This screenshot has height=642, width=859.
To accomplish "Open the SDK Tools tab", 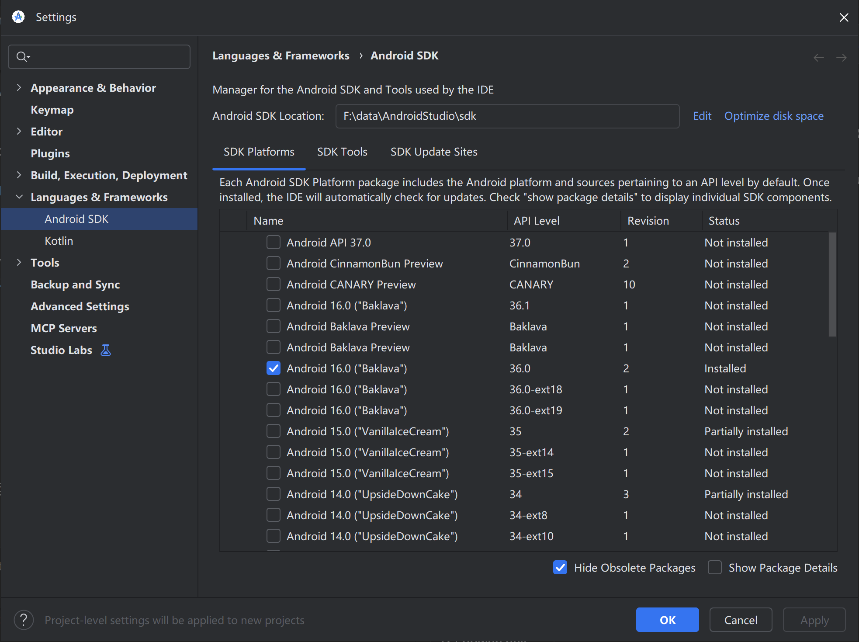I will coord(342,152).
